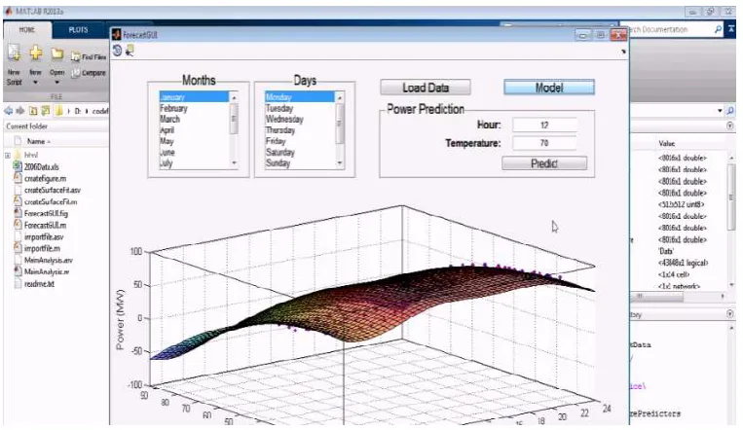Collapse the MATLAB toolstrip with the arrow icon

[x=731, y=29]
